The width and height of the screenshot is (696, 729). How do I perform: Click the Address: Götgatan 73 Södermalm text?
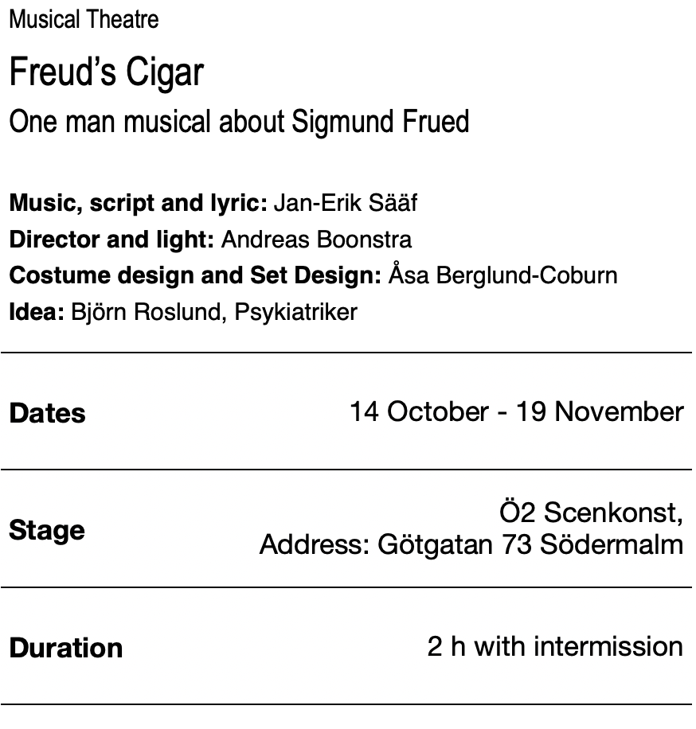[471, 545]
